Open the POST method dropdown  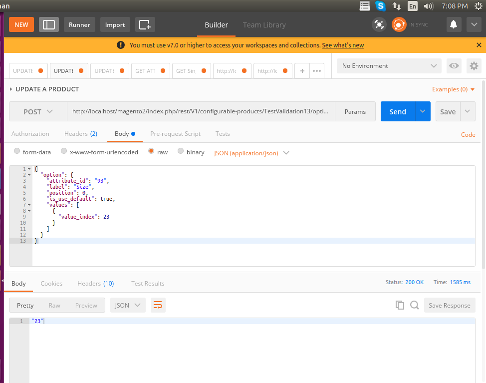coord(38,112)
